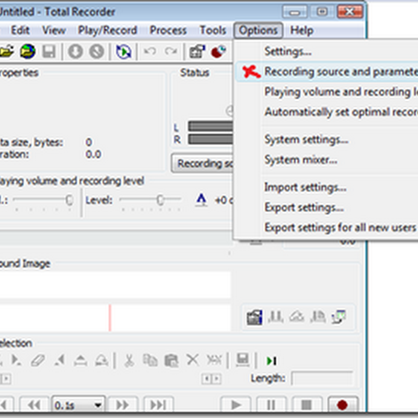
Task: Click the Redo arrow icon
Action: pyautogui.click(x=171, y=51)
